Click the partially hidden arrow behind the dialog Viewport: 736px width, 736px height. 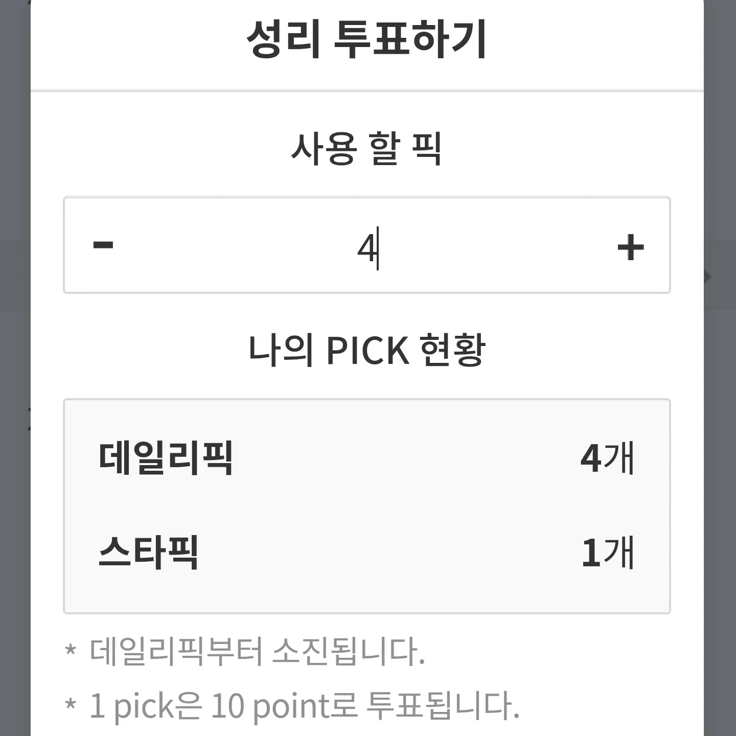708,277
